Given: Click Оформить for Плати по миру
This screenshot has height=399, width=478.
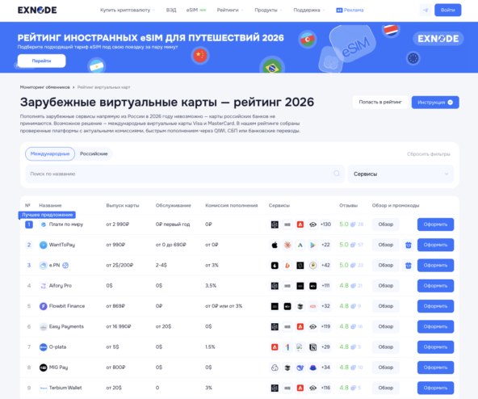Looking at the screenshot, I should [x=435, y=225].
